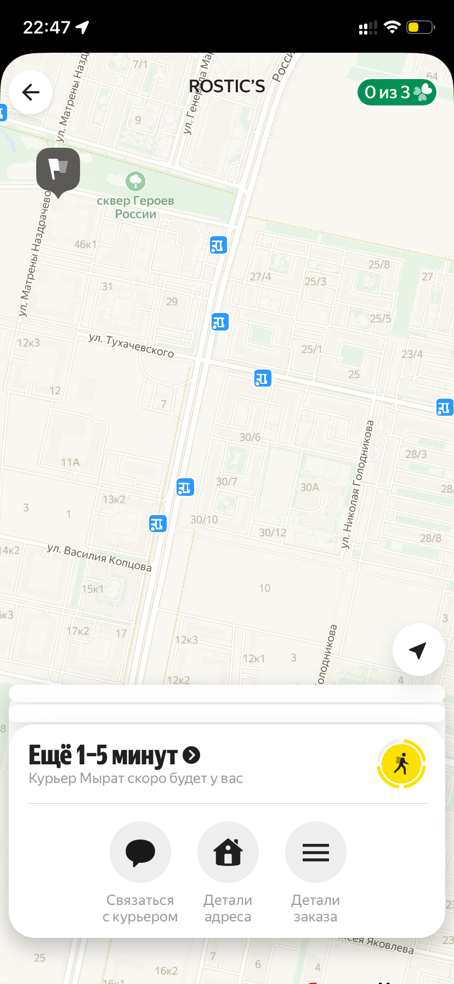Tap the yellow running courier icon
Screen dimensions: 454x984
coord(401,764)
